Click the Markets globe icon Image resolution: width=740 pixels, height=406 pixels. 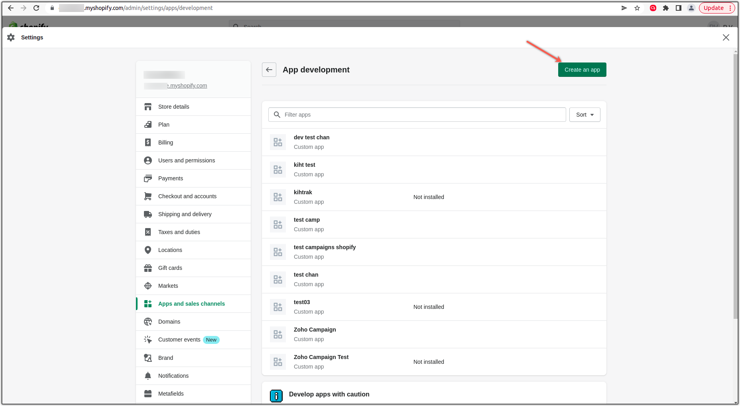148,285
